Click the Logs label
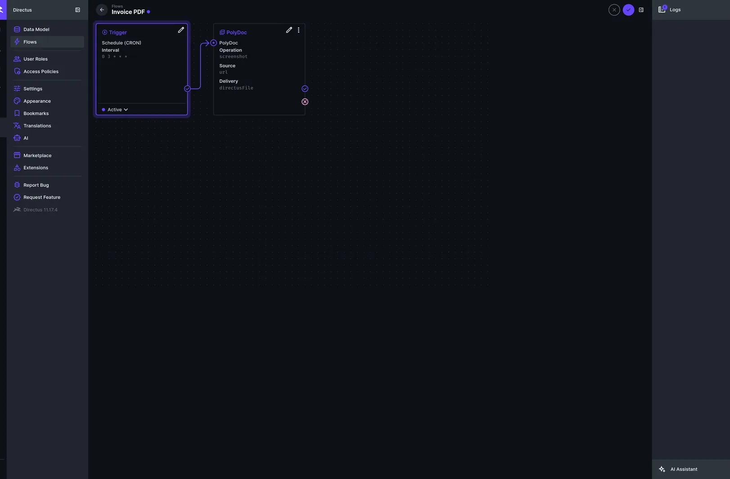The height and width of the screenshot is (479, 730). (x=675, y=9)
